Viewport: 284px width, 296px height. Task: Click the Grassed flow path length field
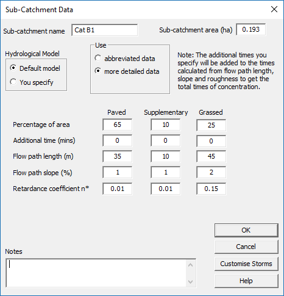[211, 156]
